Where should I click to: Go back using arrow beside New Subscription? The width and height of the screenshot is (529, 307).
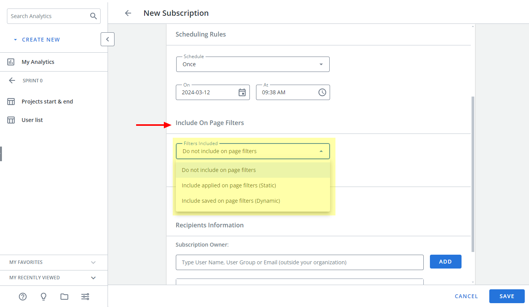pos(128,13)
